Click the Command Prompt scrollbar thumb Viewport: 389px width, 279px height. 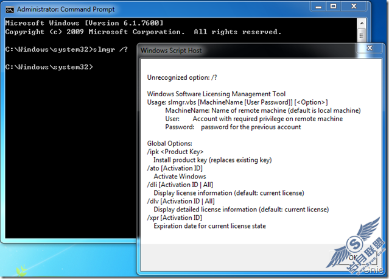pos(362,36)
